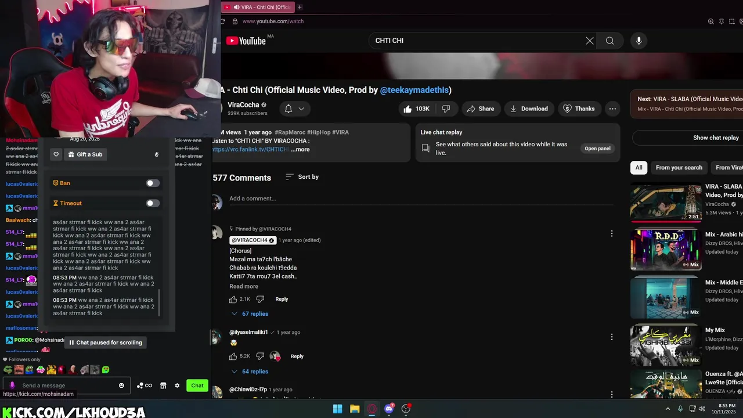Toggle the Ban switch
743x418 pixels.
click(153, 183)
